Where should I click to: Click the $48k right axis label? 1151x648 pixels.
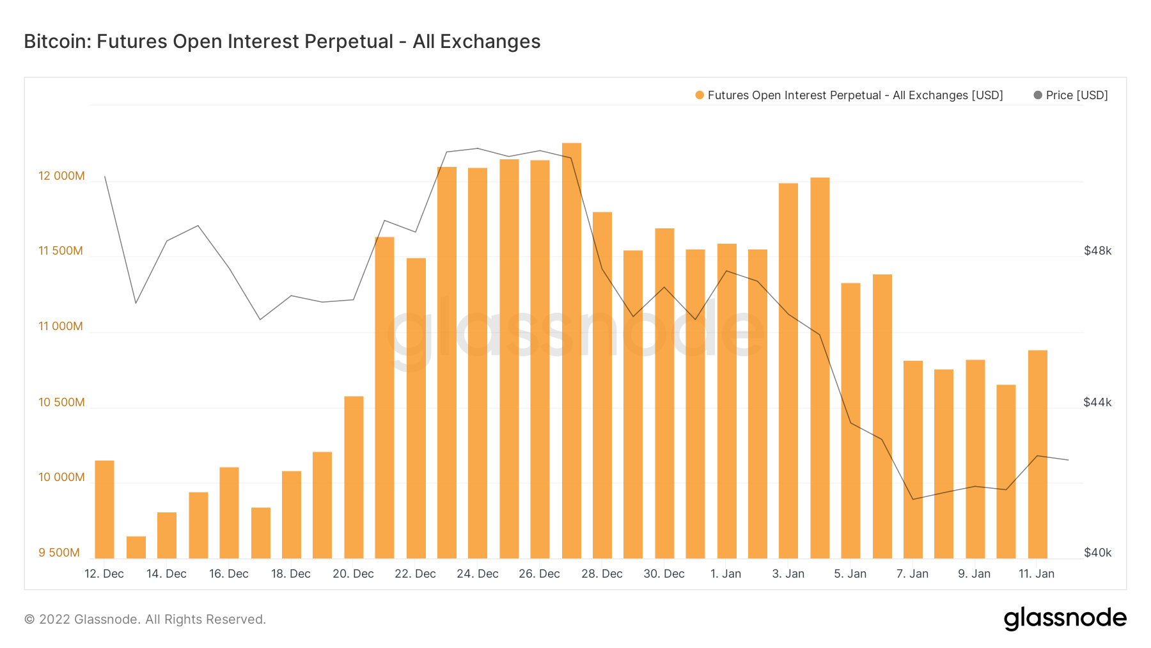1097,251
